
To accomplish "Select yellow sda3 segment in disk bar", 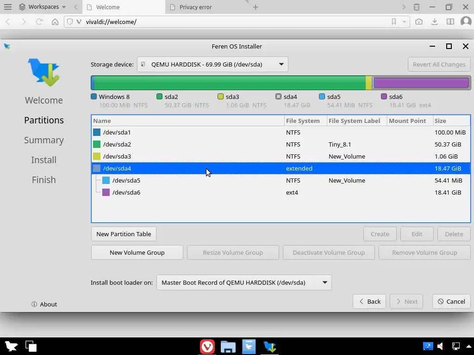I will click(x=368, y=83).
